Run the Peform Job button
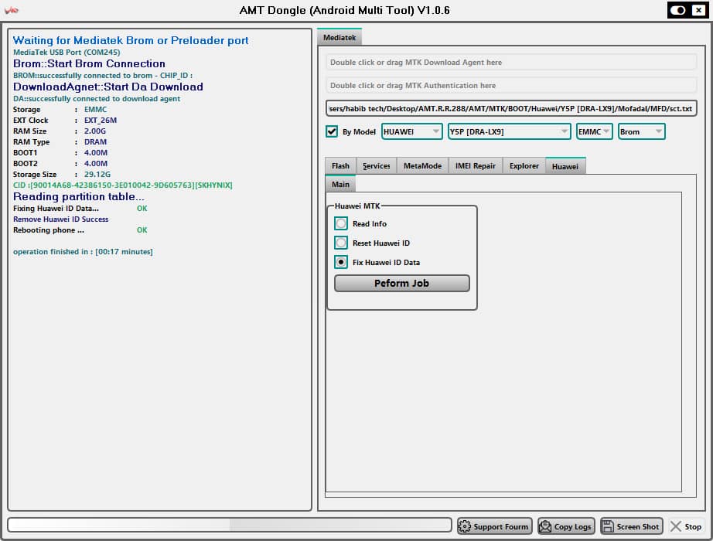713x541 pixels. click(401, 283)
